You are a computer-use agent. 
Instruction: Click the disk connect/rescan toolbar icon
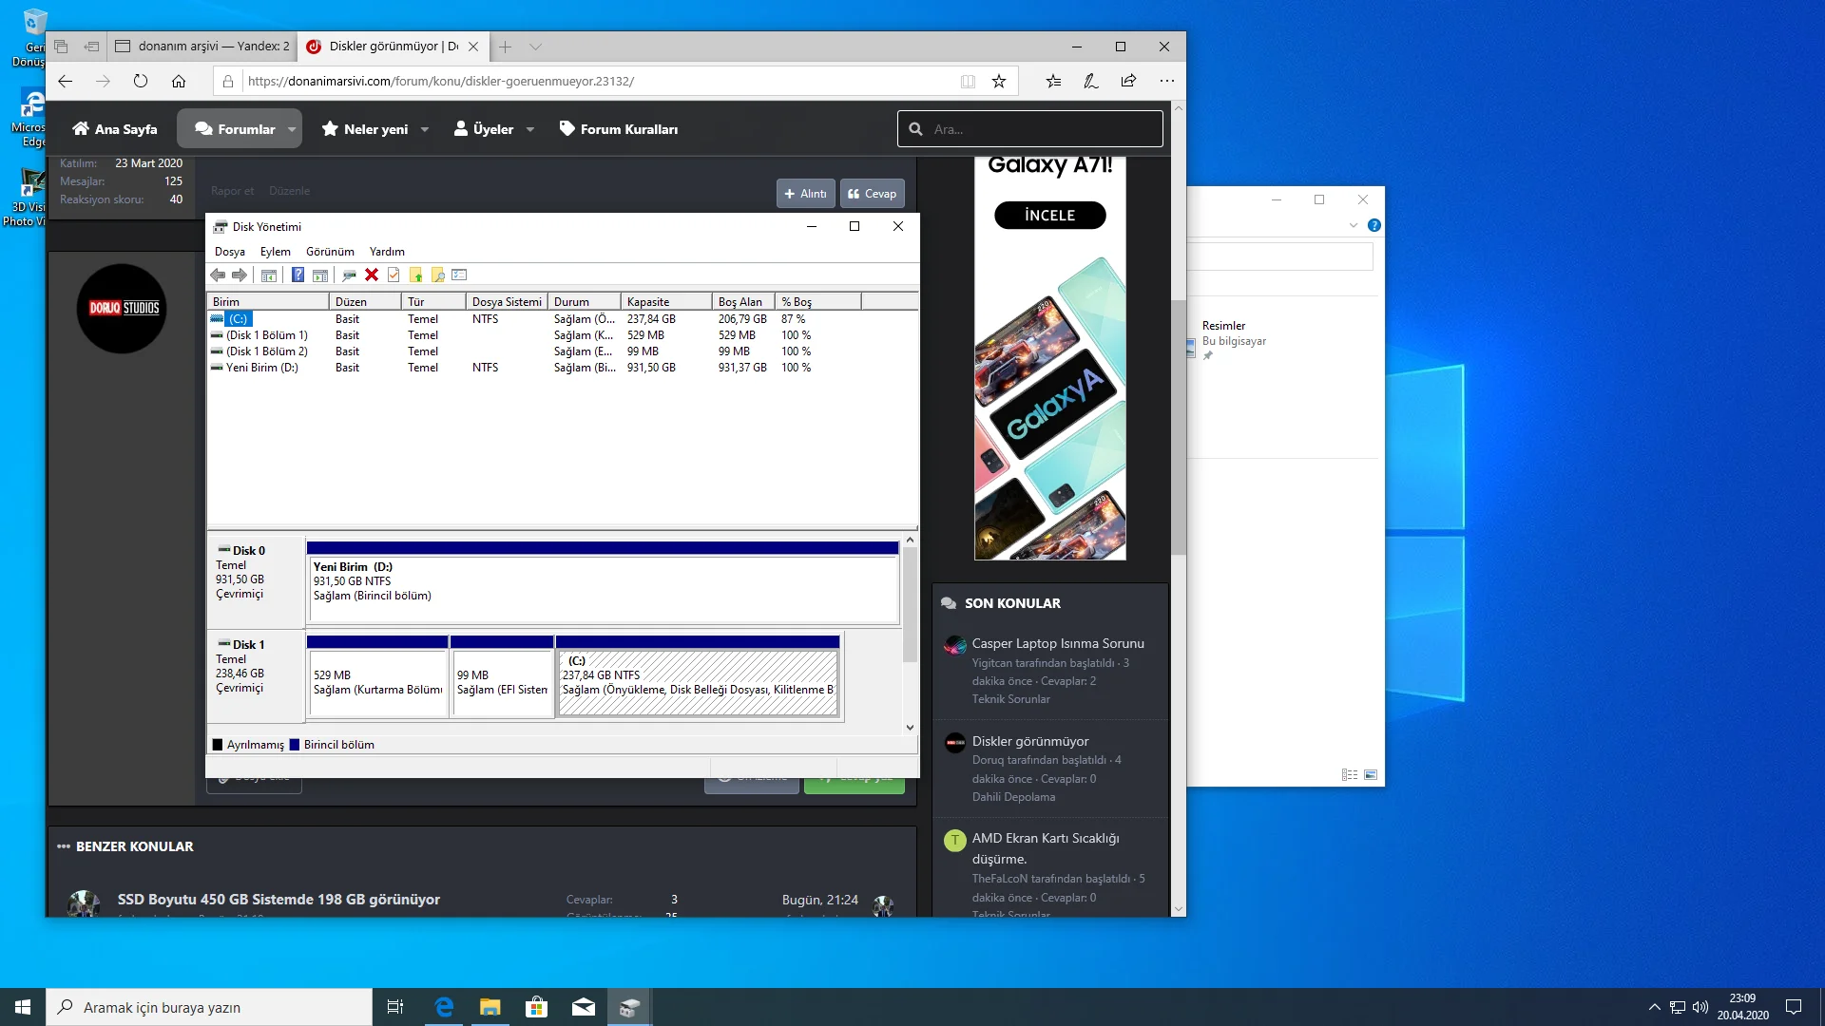pos(349,275)
